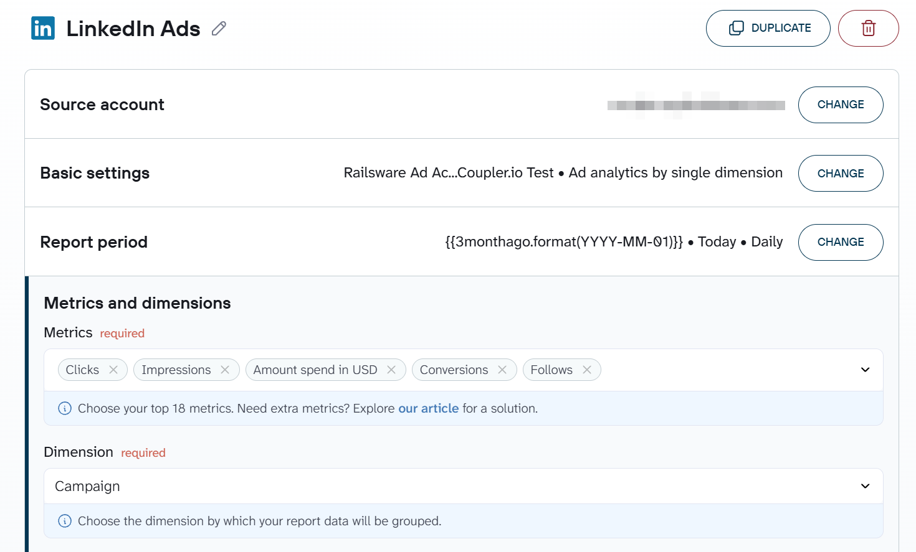
Task: Click the info icon in the dimension hint
Action: tap(65, 521)
